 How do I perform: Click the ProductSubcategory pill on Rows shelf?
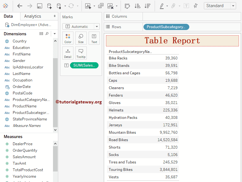coord(166,27)
